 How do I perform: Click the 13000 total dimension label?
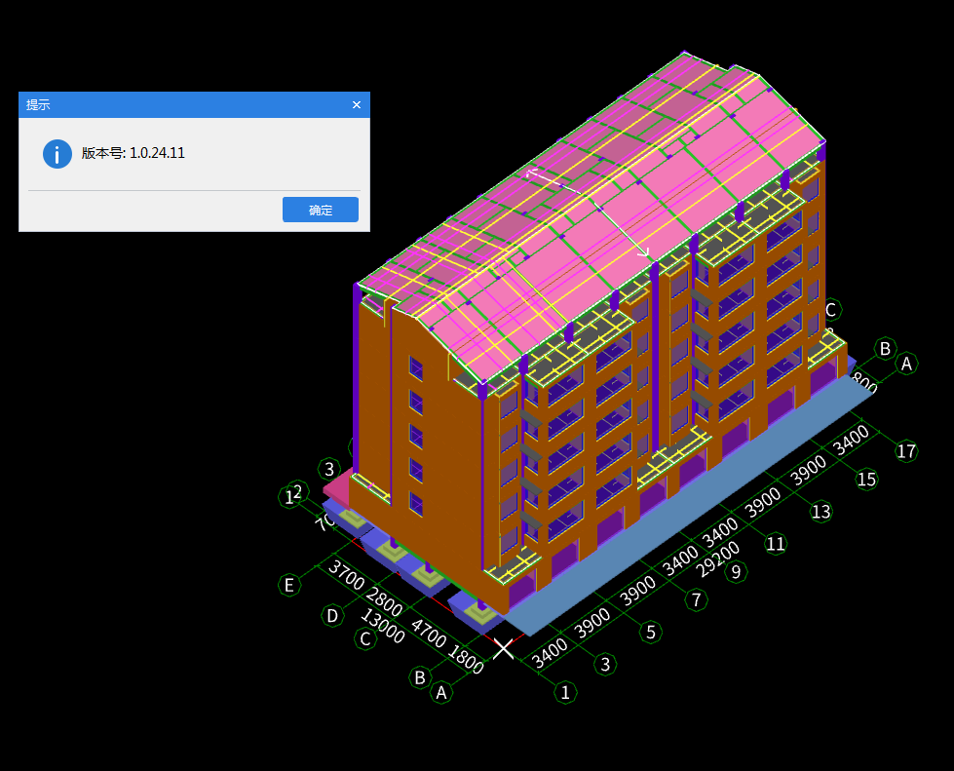click(x=383, y=626)
